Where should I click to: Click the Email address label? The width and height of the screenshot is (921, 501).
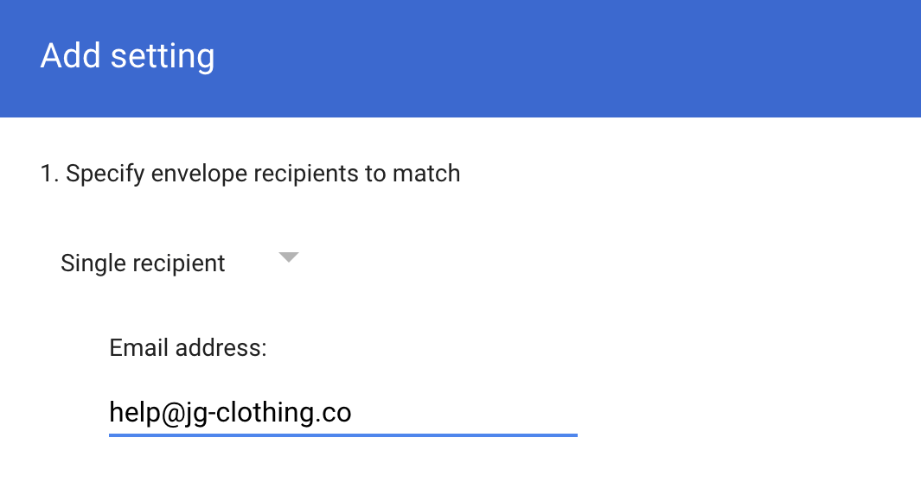pyautogui.click(x=188, y=347)
